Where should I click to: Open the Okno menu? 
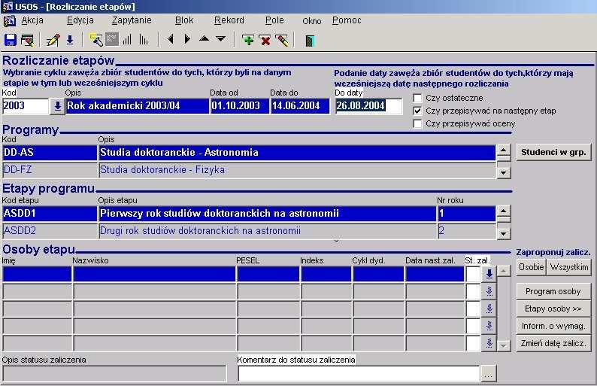click(x=312, y=21)
